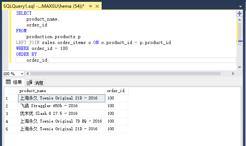Close the SQLQuery1.sql tab

(97, 6)
